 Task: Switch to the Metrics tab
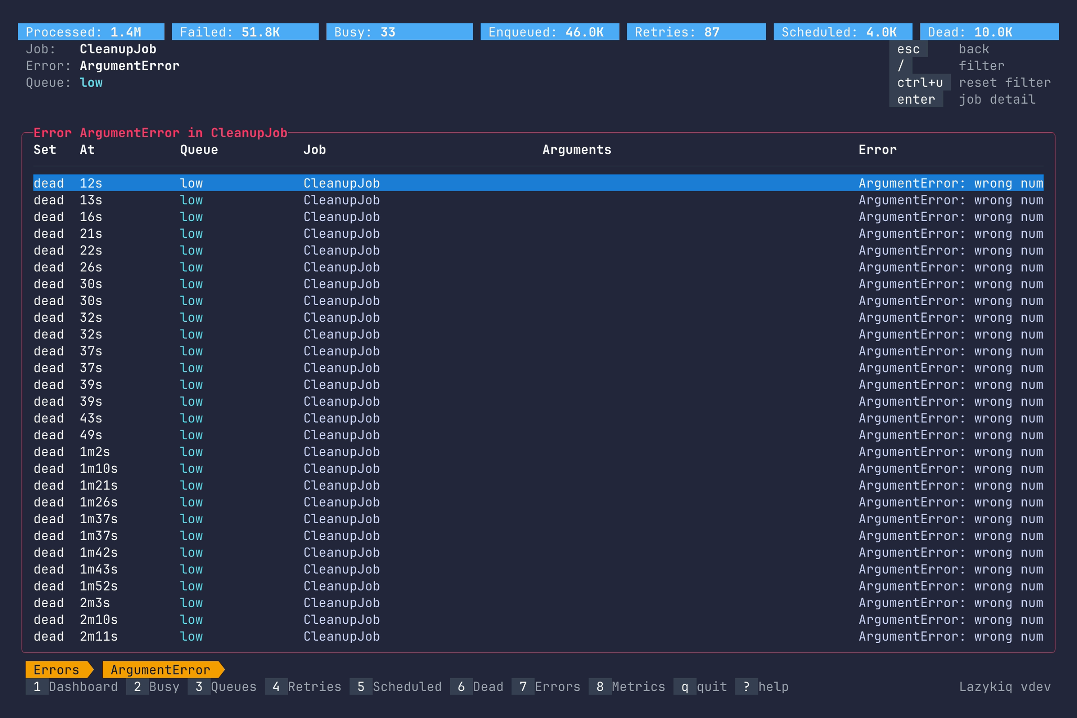pos(627,687)
